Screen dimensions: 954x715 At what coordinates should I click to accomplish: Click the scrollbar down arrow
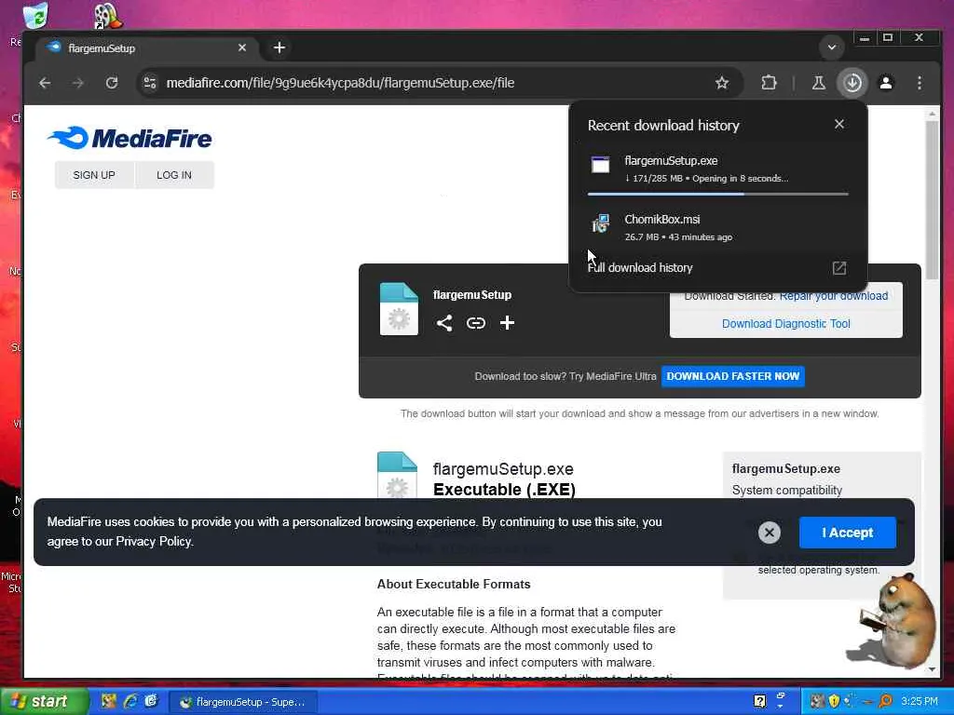pos(932,669)
